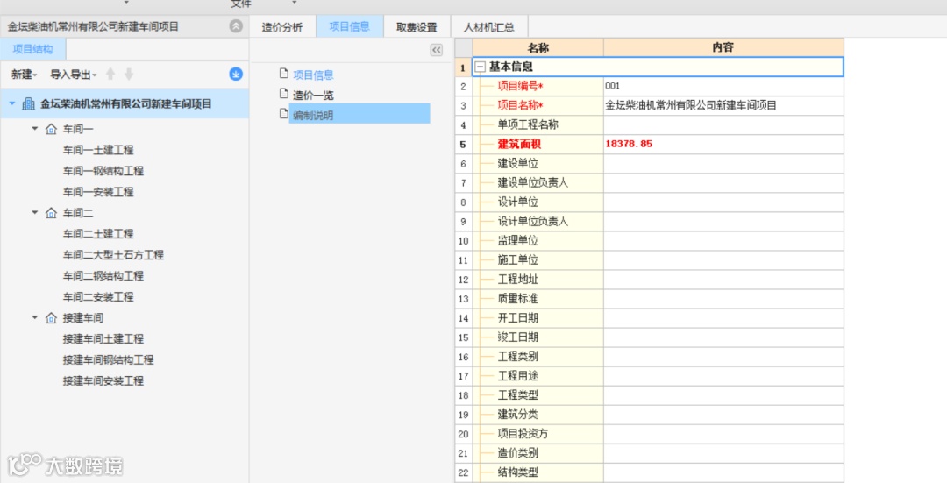Move item down with the down arrow
The image size is (947, 483).
point(129,74)
